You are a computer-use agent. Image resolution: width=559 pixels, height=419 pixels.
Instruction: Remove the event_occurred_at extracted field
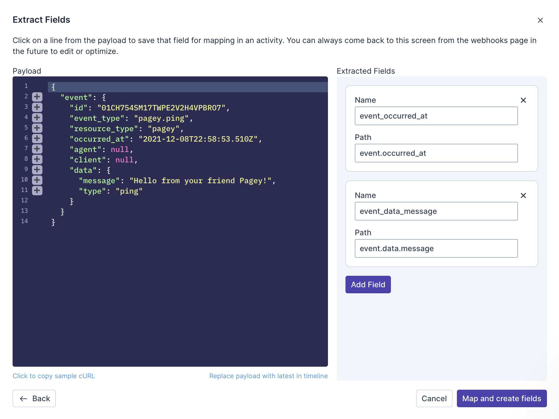click(523, 100)
